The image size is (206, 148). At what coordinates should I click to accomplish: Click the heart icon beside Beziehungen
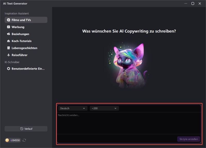[8, 34]
